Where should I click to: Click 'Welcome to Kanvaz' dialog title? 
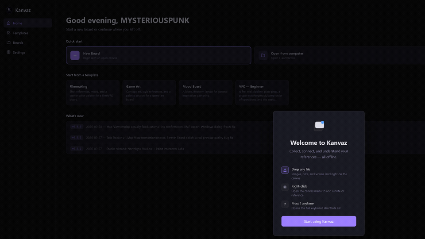(x=319, y=143)
